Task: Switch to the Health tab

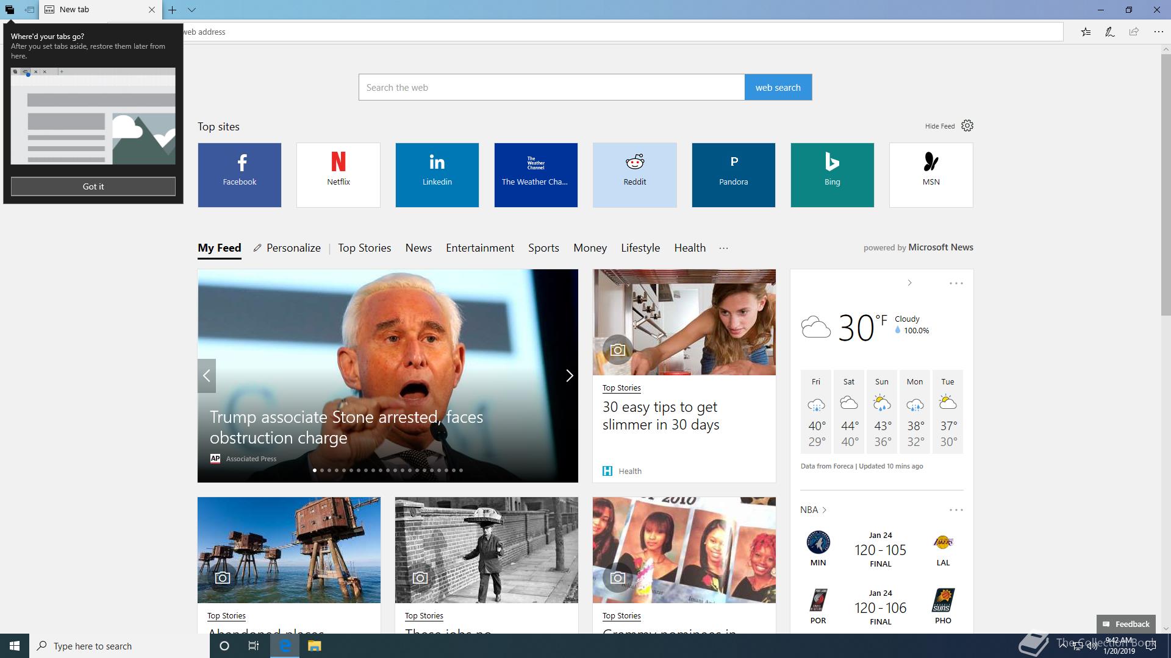Action: tap(690, 248)
